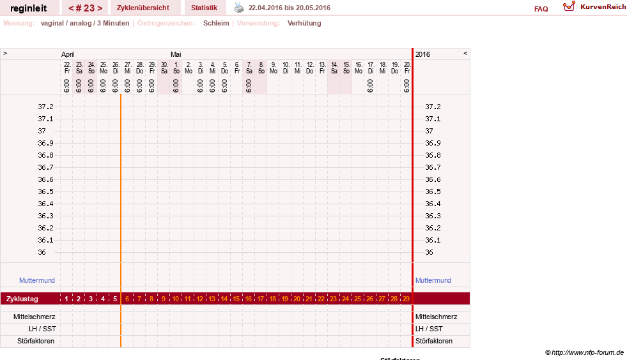627x360 pixels.
Task: Click the Schleim setting value
Action: point(216,23)
